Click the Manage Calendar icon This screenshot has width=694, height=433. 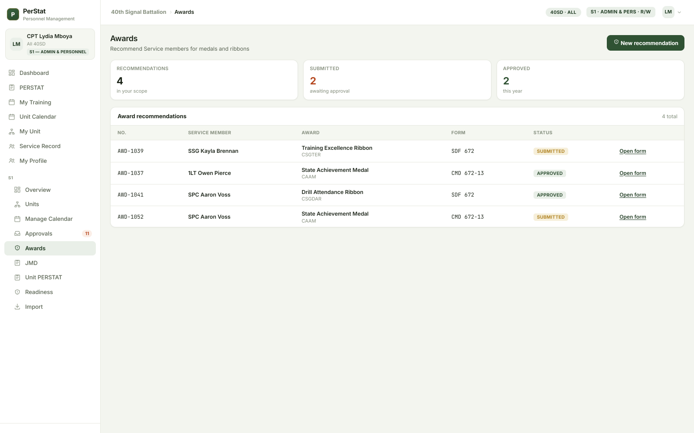(x=17, y=219)
